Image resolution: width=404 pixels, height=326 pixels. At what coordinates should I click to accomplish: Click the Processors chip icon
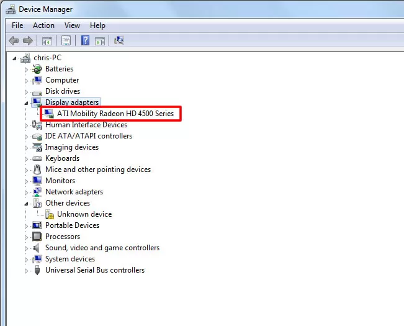point(37,237)
